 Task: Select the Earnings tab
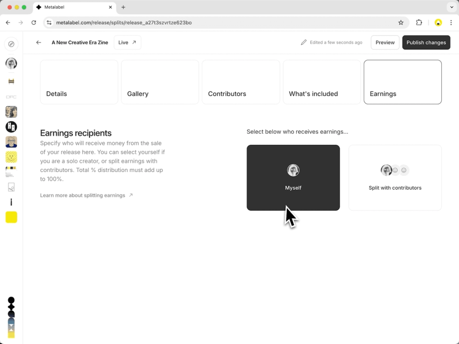403,82
